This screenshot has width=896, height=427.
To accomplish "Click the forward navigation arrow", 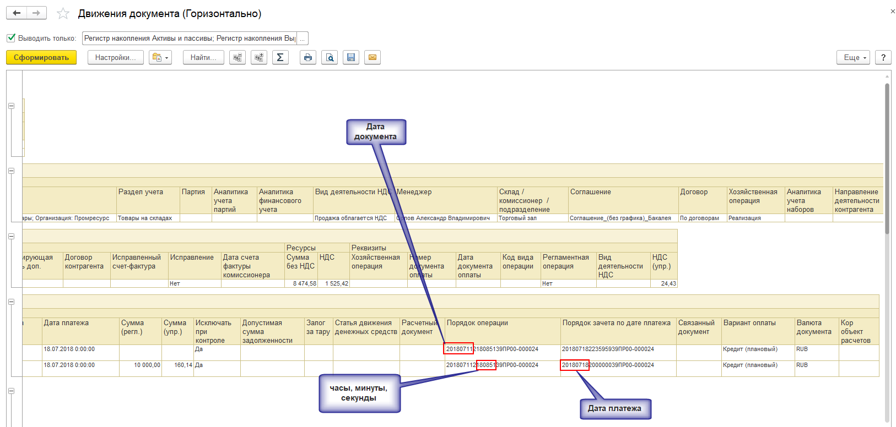I will (36, 13).
